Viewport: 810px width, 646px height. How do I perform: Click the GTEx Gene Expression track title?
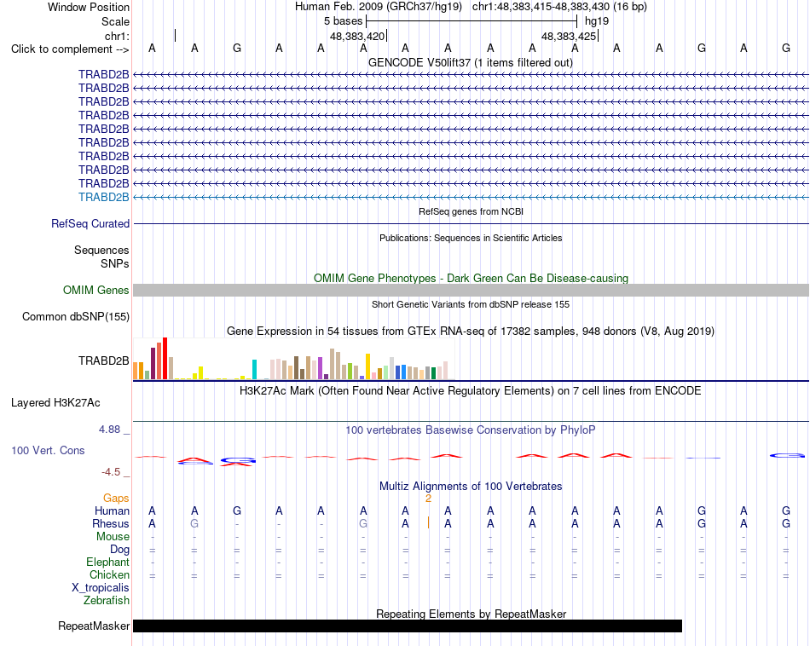click(x=471, y=331)
